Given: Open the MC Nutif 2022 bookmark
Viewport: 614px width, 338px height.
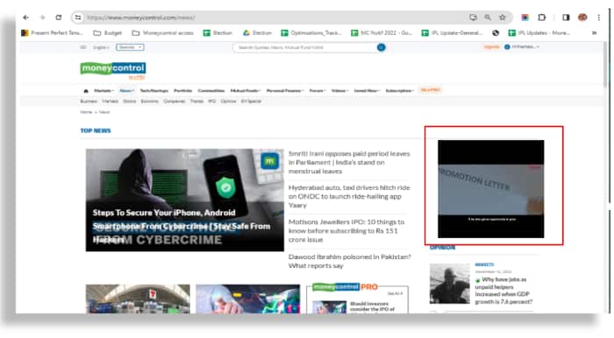Looking at the screenshot, I should click(x=382, y=32).
